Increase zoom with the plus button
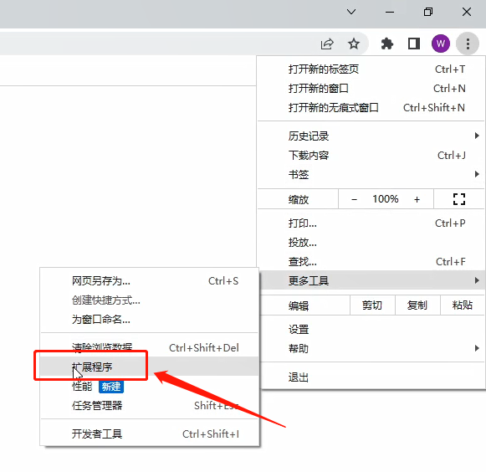The image size is (486, 472). (417, 199)
